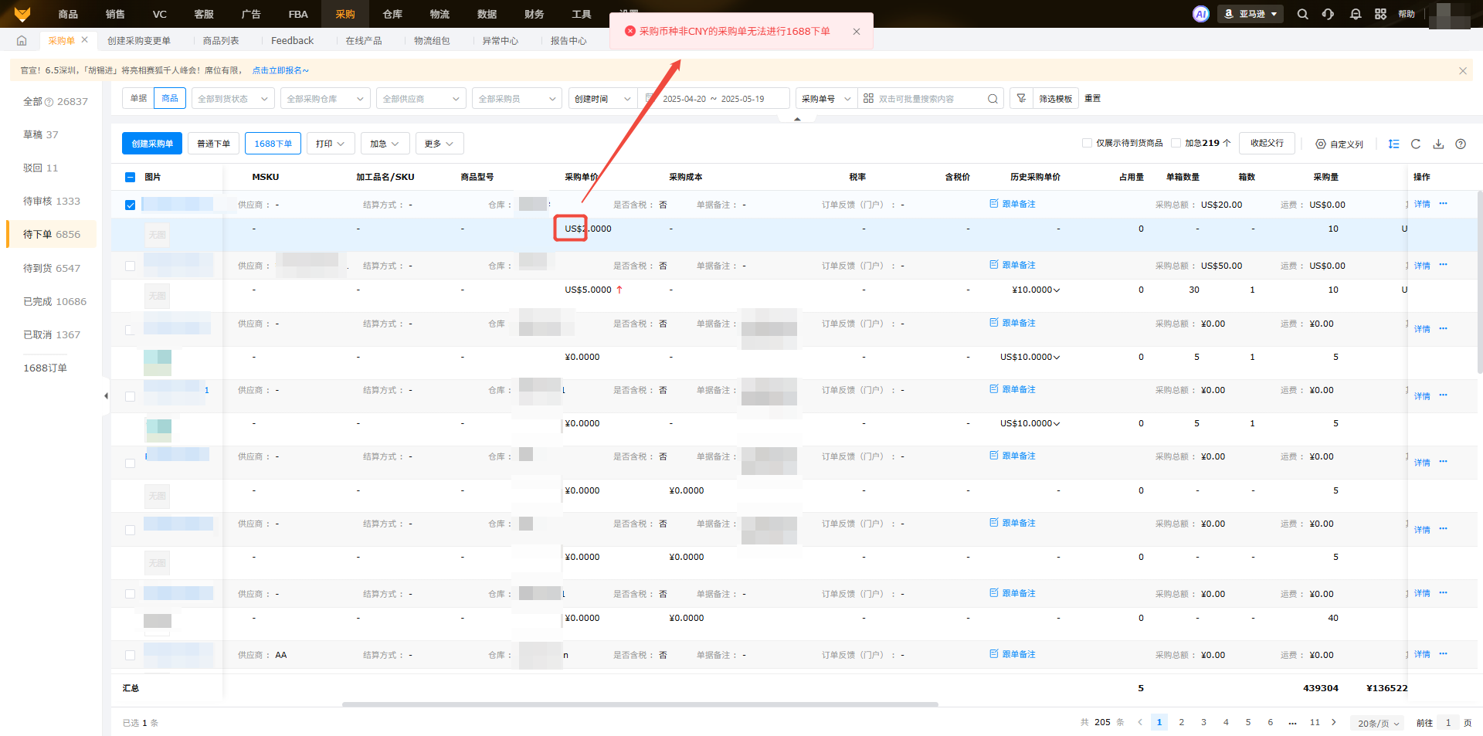Switch to the 商品列表 tab
This screenshot has height=736, width=1483.
[221, 40]
